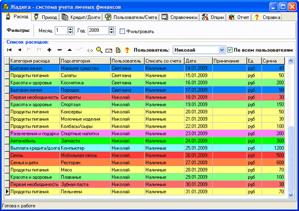Open the Пользователь dropdown list
The height and width of the screenshot is (211, 299).
click(x=222, y=50)
